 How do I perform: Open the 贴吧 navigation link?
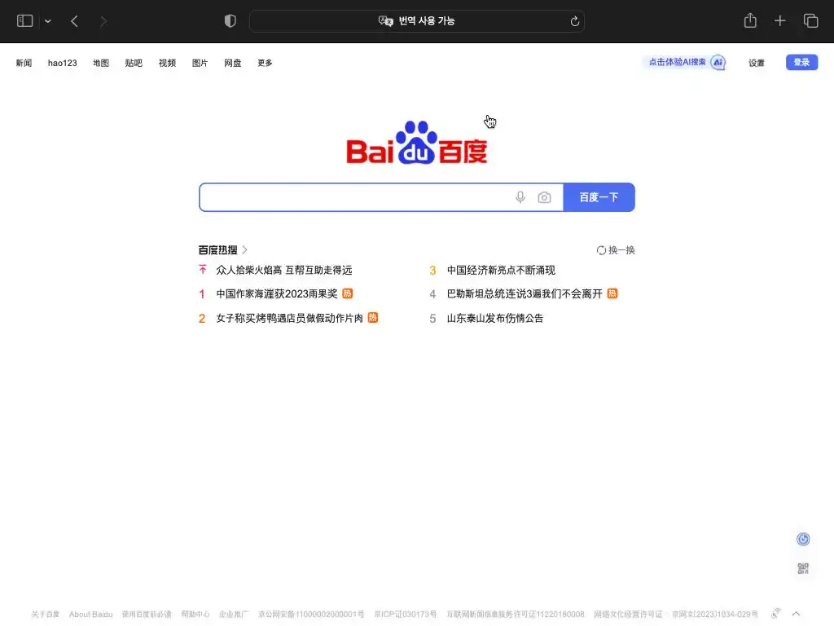pos(134,63)
